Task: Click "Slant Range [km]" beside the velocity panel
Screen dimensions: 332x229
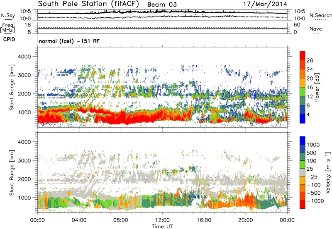Action: pyautogui.click(x=12, y=173)
